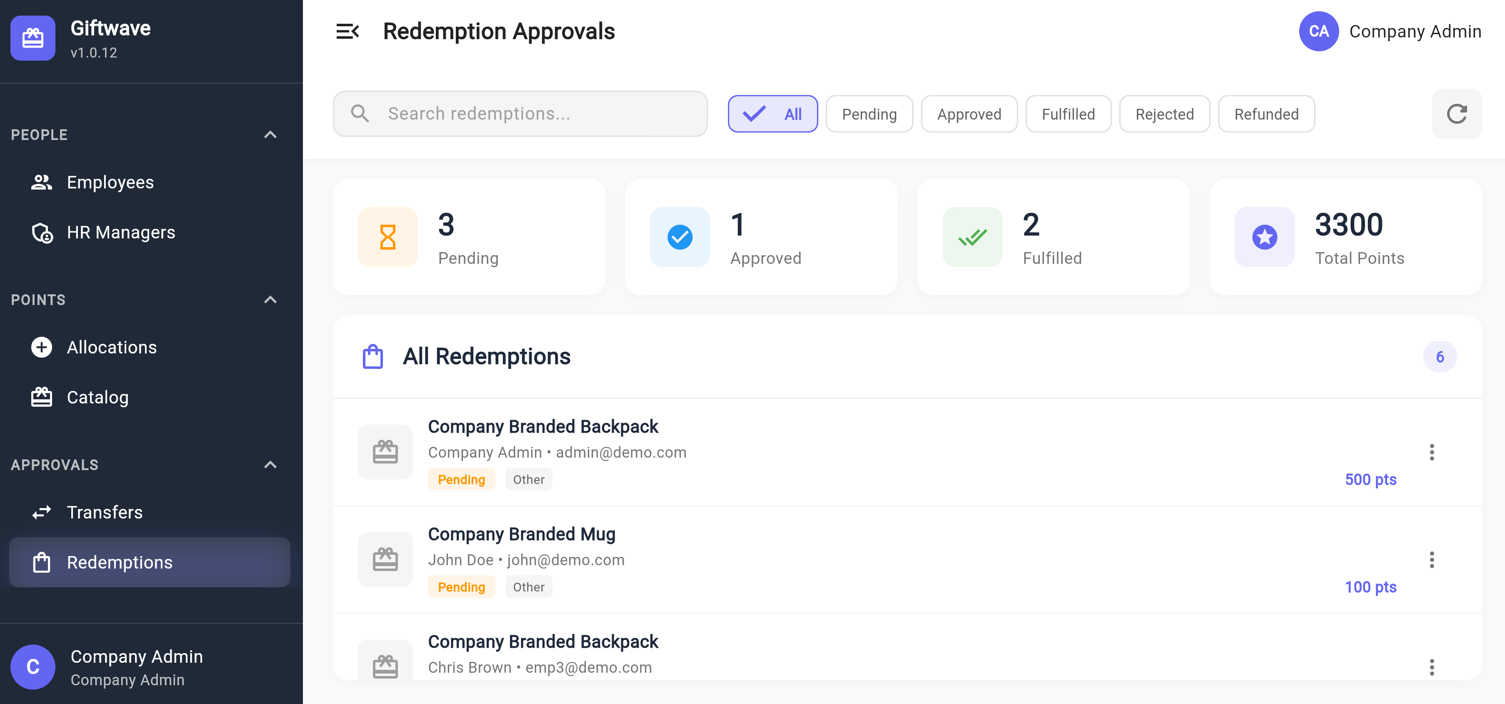Open Transfers approvals

point(150,512)
